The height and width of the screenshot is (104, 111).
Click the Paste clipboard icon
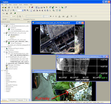tap(17, 7)
